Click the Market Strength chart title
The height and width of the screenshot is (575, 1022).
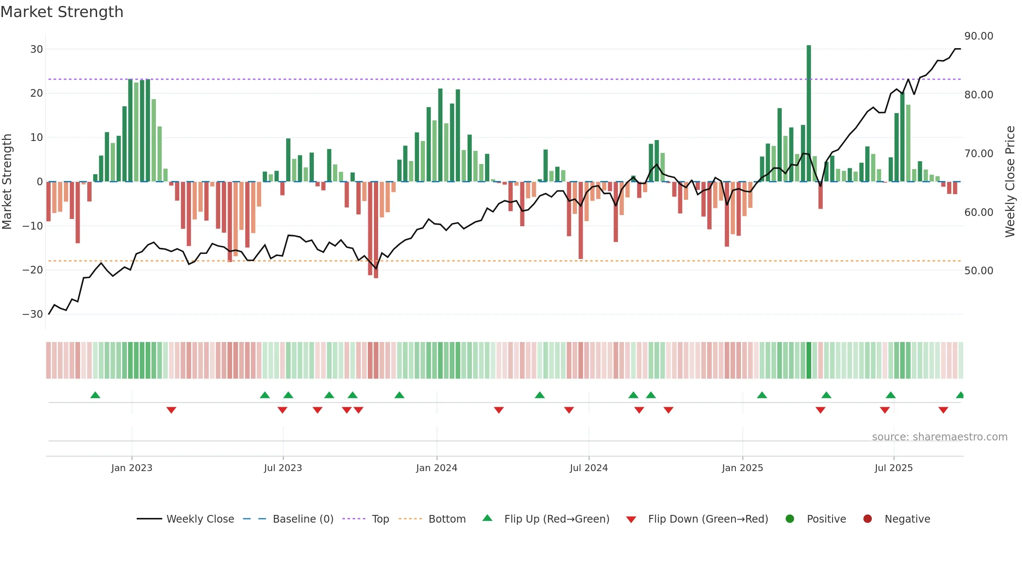click(62, 12)
